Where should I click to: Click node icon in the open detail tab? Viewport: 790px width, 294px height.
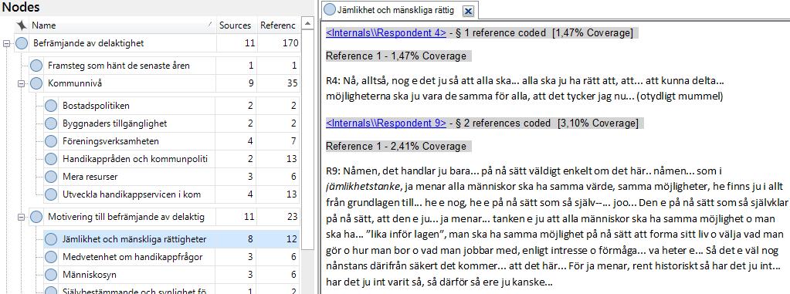tap(330, 9)
